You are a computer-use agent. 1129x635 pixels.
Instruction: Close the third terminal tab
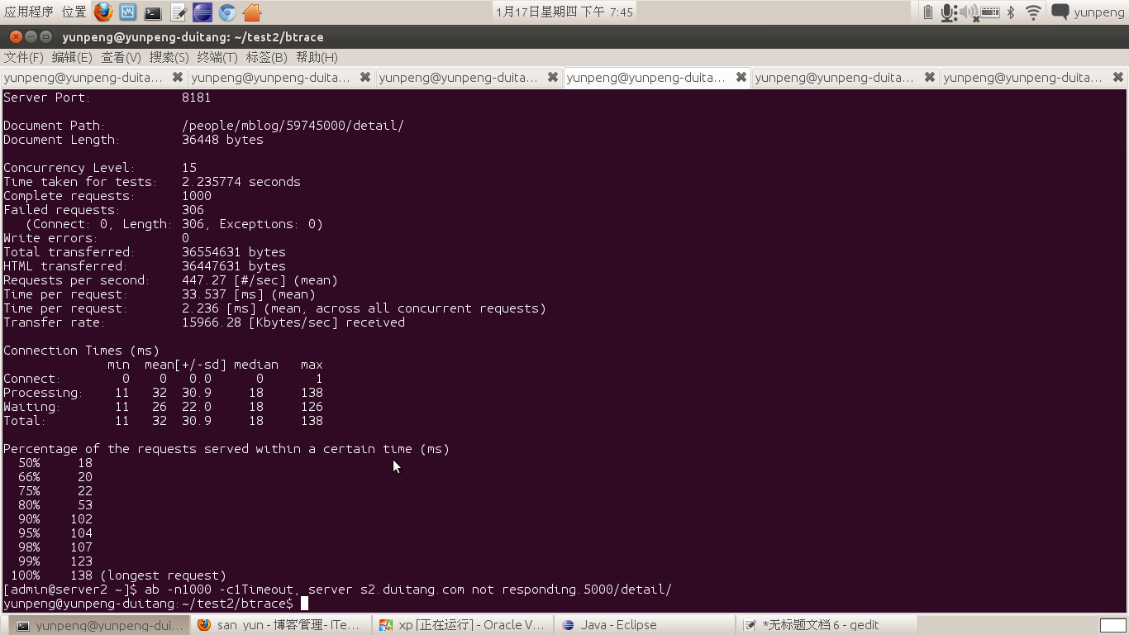[x=553, y=77]
